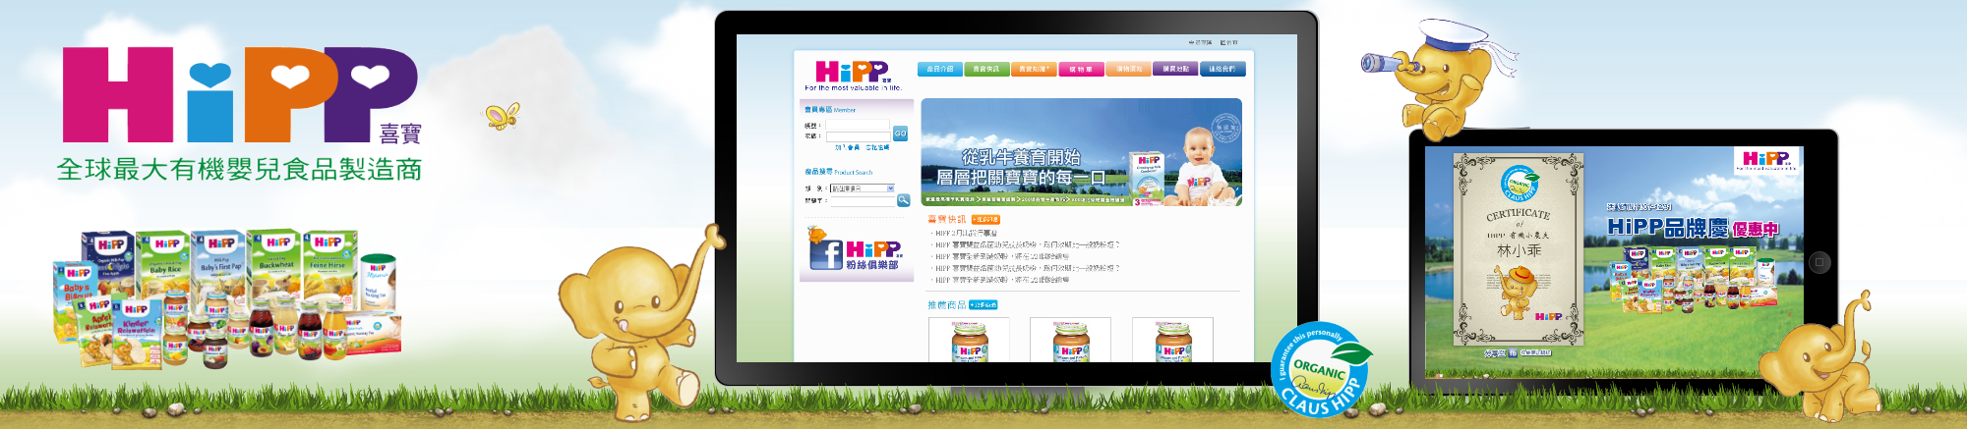The height and width of the screenshot is (429, 1967).
Task: Select the orange 喜寶知識 nav tab
Action: coord(1034,69)
